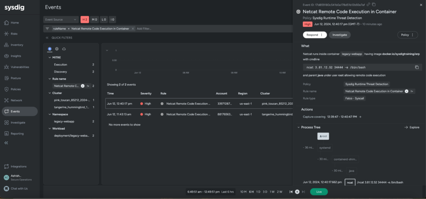Click the Investigate icon in sidebar
Viewport: 426px width, 199px height.
coord(7,123)
